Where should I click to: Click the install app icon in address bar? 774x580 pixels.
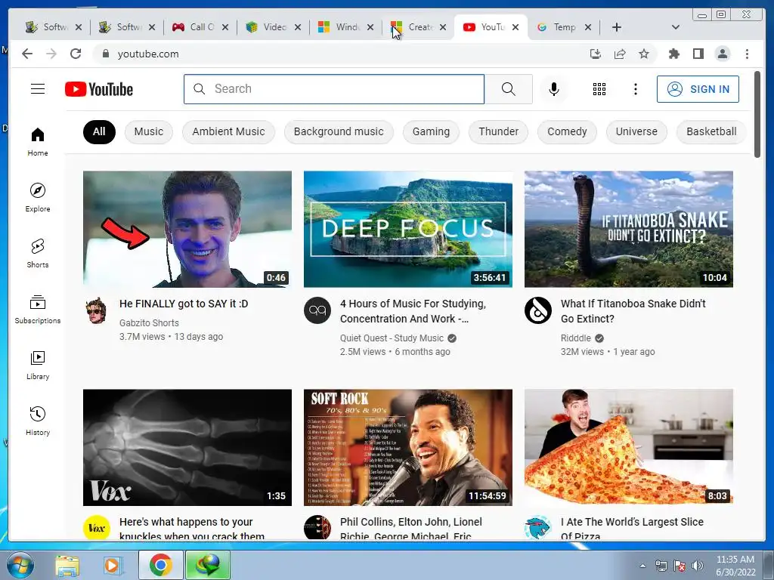point(596,54)
